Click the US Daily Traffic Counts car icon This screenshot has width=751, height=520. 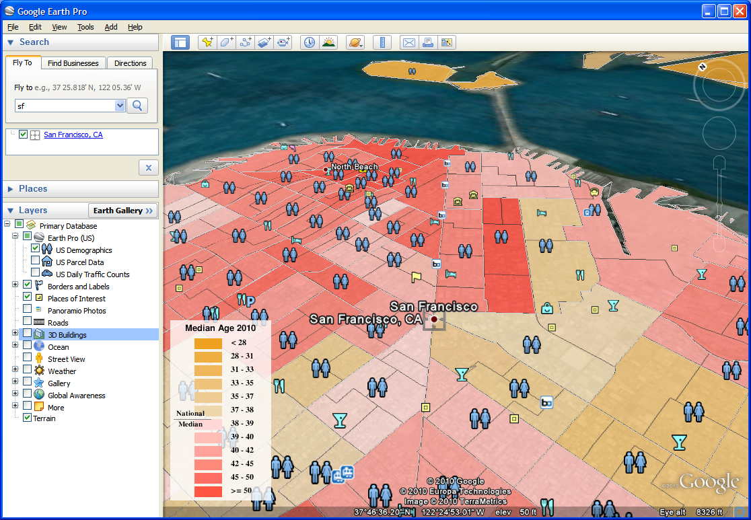(47, 273)
